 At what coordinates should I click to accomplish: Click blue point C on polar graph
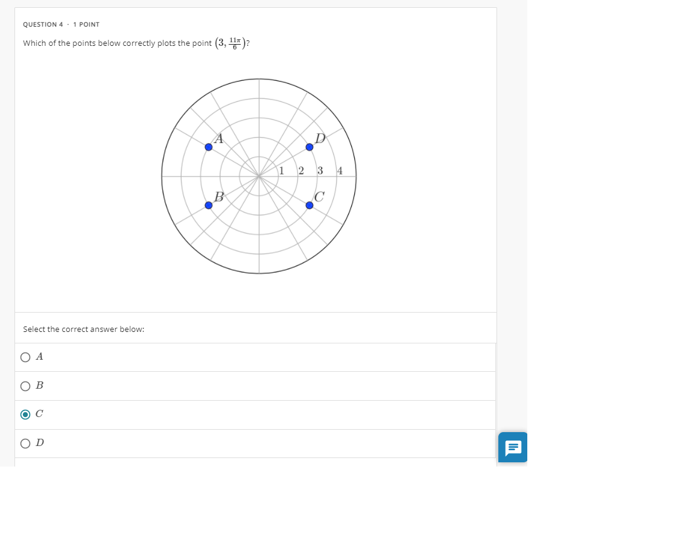pyautogui.click(x=309, y=205)
